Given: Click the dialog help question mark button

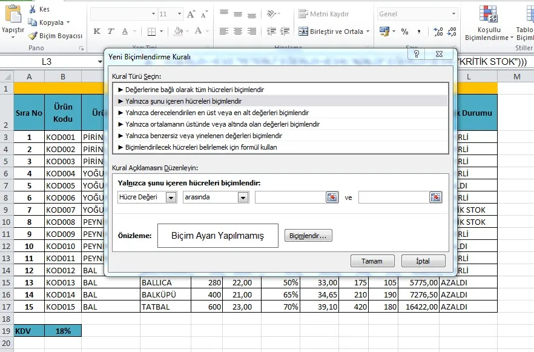Looking at the screenshot, I should click(417, 55).
